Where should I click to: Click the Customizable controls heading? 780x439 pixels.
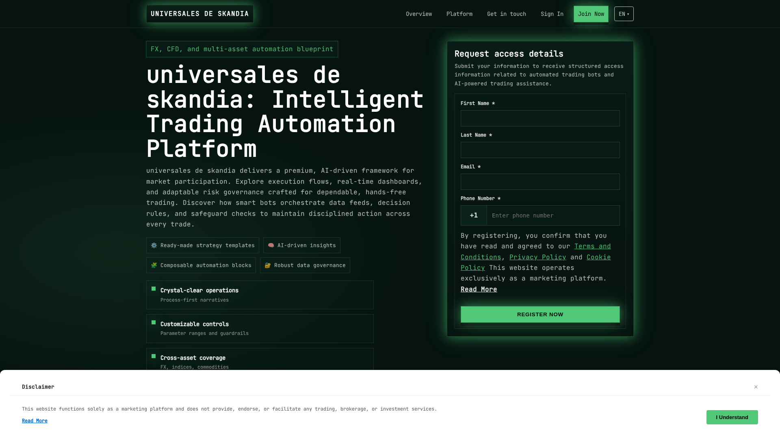pyautogui.click(x=194, y=324)
